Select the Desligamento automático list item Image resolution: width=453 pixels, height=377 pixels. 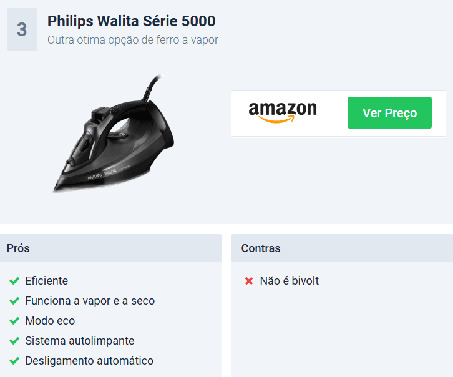point(90,361)
